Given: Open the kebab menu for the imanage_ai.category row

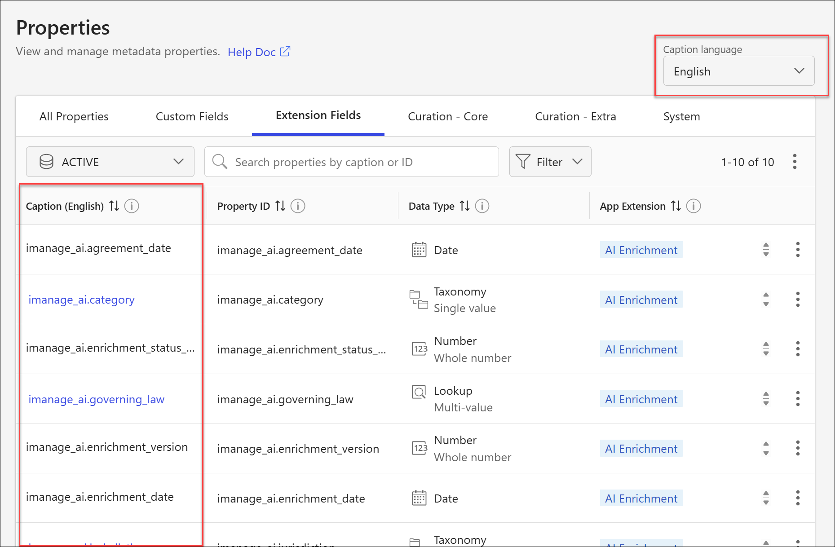Looking at the screenshot, I should click(798, 300).
